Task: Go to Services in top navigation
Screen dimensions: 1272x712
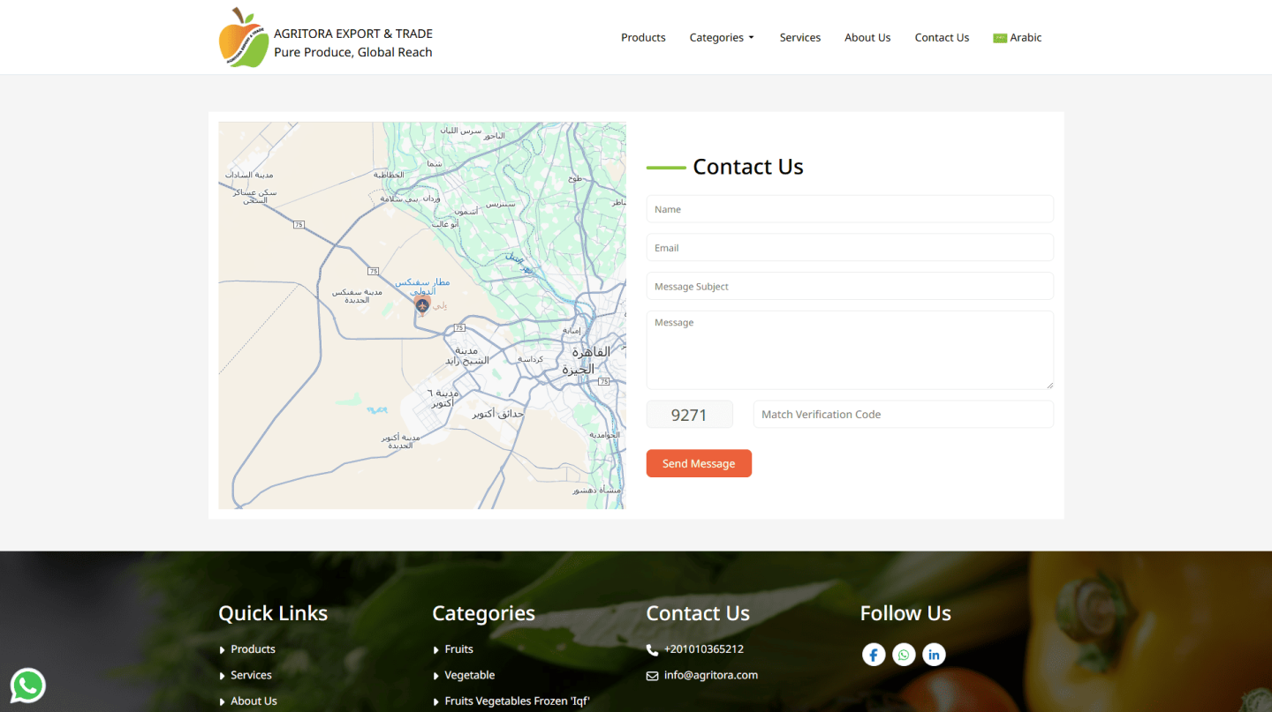Action: click(799, 38)
